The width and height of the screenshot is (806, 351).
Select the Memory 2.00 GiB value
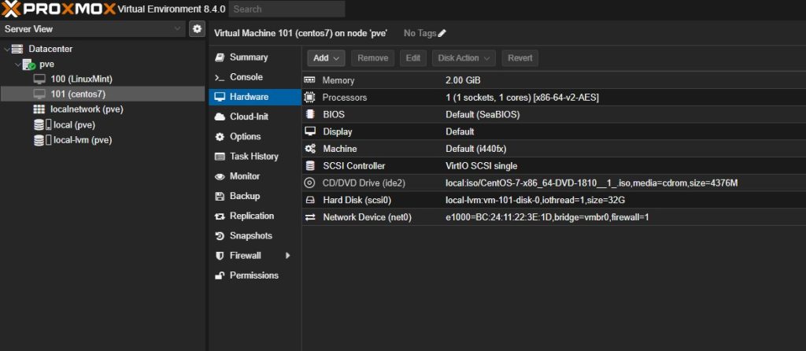(x=463, y=81)
